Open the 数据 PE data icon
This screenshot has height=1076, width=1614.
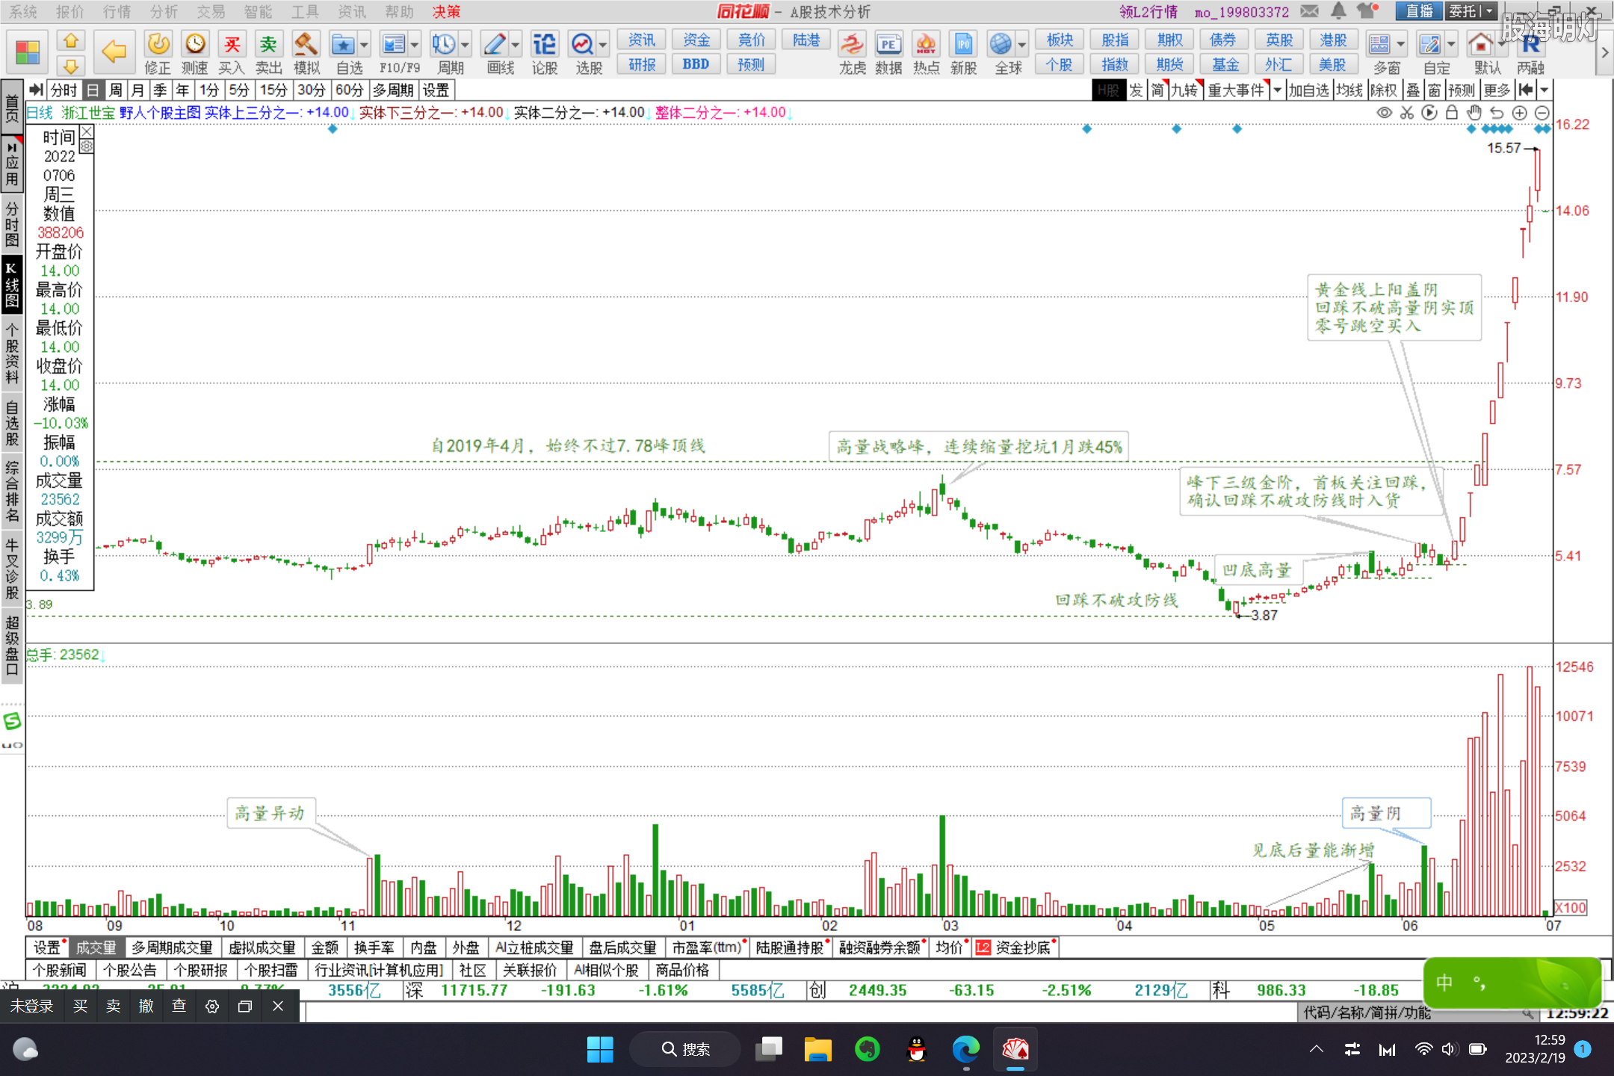coord(888,53)
